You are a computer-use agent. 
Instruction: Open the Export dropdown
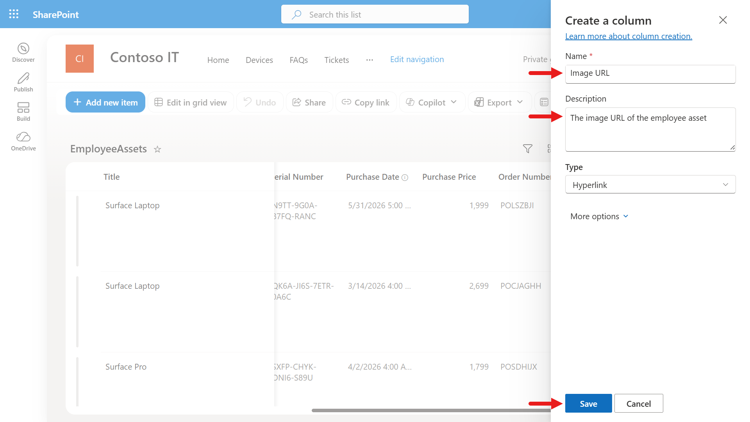(x=500, y=102)
